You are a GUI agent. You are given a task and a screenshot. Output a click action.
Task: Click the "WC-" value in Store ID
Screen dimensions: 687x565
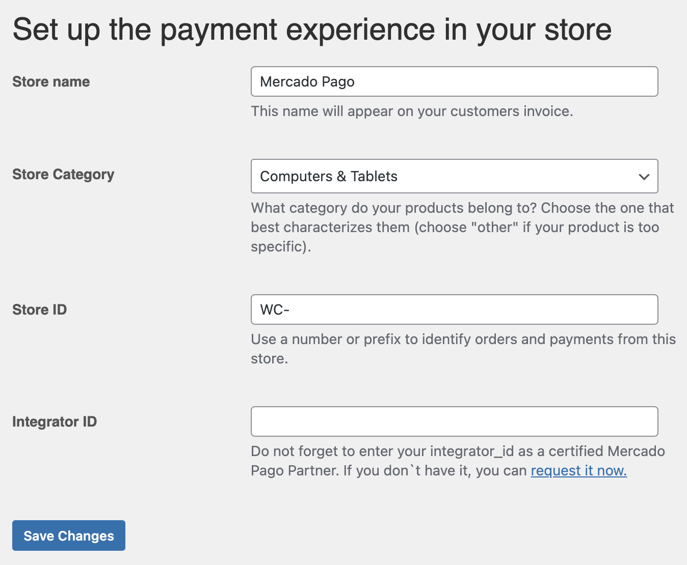point(275,309)
